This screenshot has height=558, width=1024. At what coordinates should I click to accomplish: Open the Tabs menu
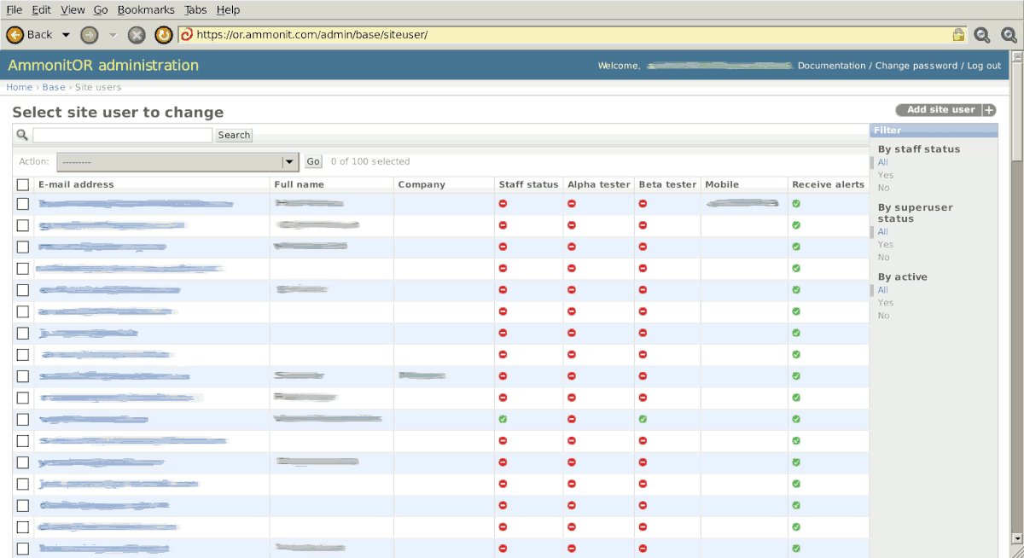(x=195, y=9)
